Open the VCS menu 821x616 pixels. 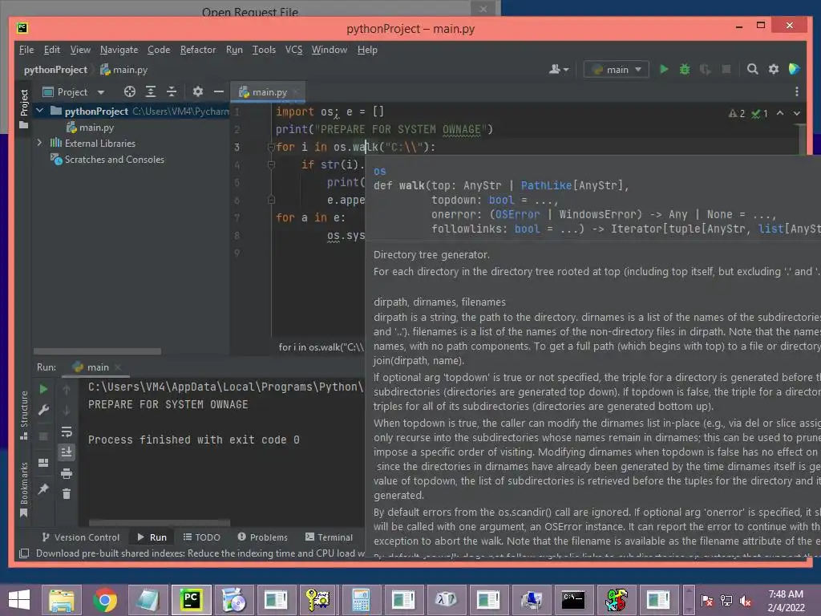point(293,50)
